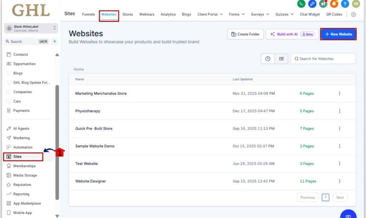The width and height of the screenshot is (366, 218).
Task: Switch to recent clock view
Action: click(268, 59)
